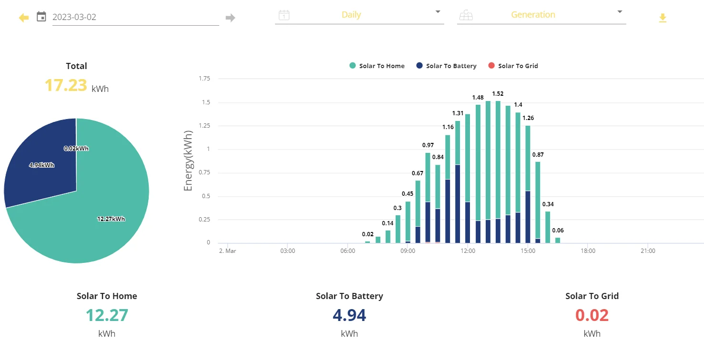Image resolution: width=704 pixels, height=341 pixels.
Task: Toggle Solar To Home legend series
Action: pyautogui.click(x=377, y=66)
